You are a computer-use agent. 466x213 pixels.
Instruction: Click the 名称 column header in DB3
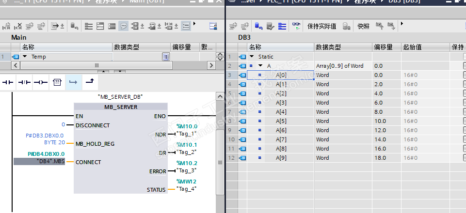point(280,47)
